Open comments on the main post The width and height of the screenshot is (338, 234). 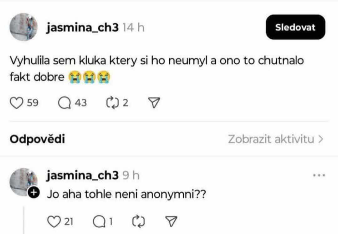click(65, 103)
